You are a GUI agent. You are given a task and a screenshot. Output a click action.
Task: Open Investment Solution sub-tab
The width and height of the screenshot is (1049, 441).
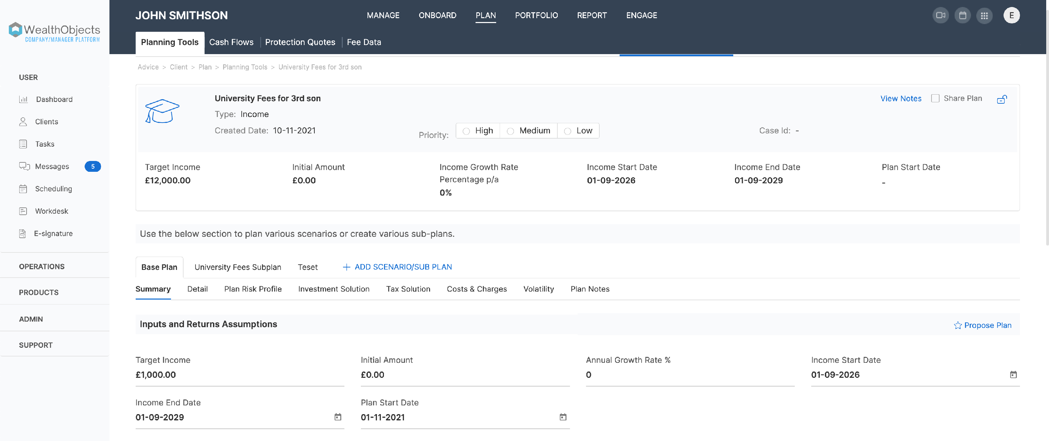click(334, 289)
